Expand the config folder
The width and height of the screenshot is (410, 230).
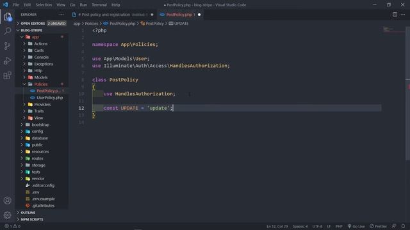click(x=37, y=132)
